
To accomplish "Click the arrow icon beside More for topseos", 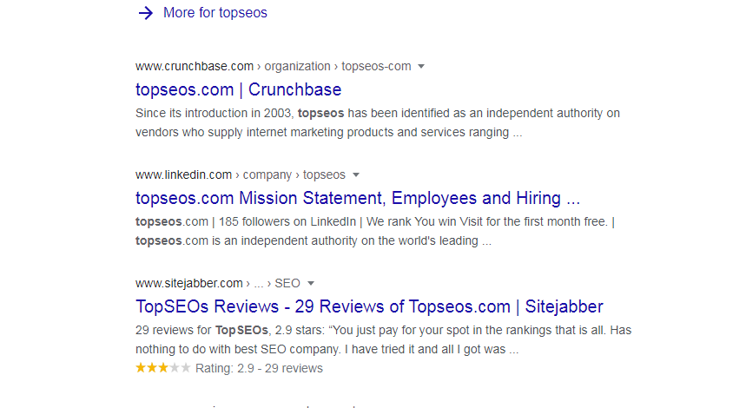I will pos(146,13).
